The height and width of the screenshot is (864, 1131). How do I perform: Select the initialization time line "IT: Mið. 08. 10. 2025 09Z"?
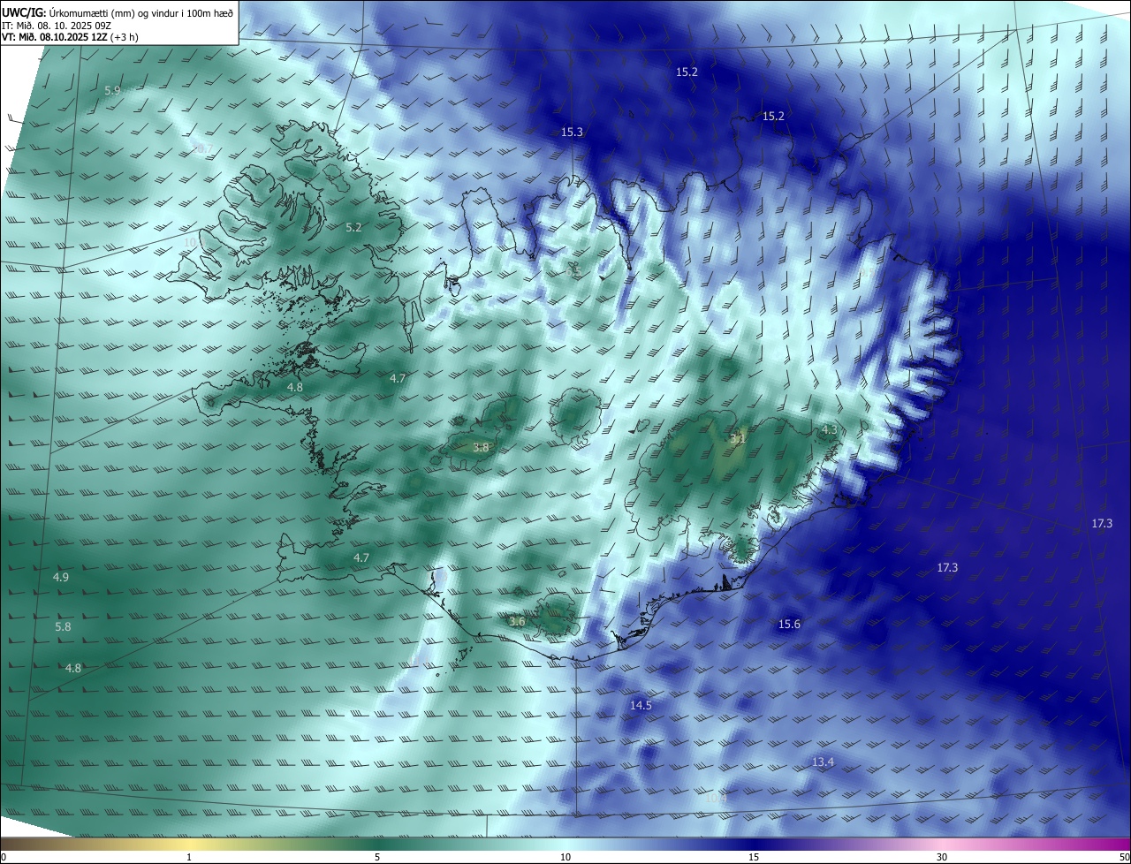tap(56, 25)
